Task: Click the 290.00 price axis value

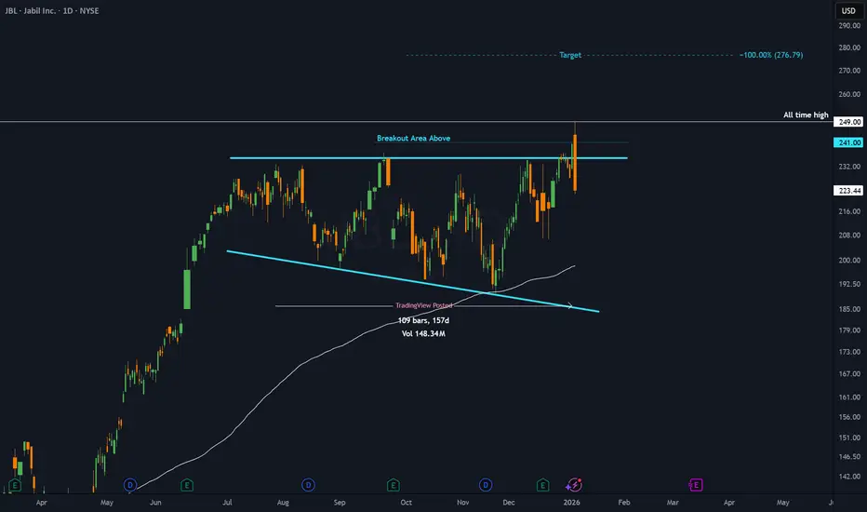Action: click(849, 26)
